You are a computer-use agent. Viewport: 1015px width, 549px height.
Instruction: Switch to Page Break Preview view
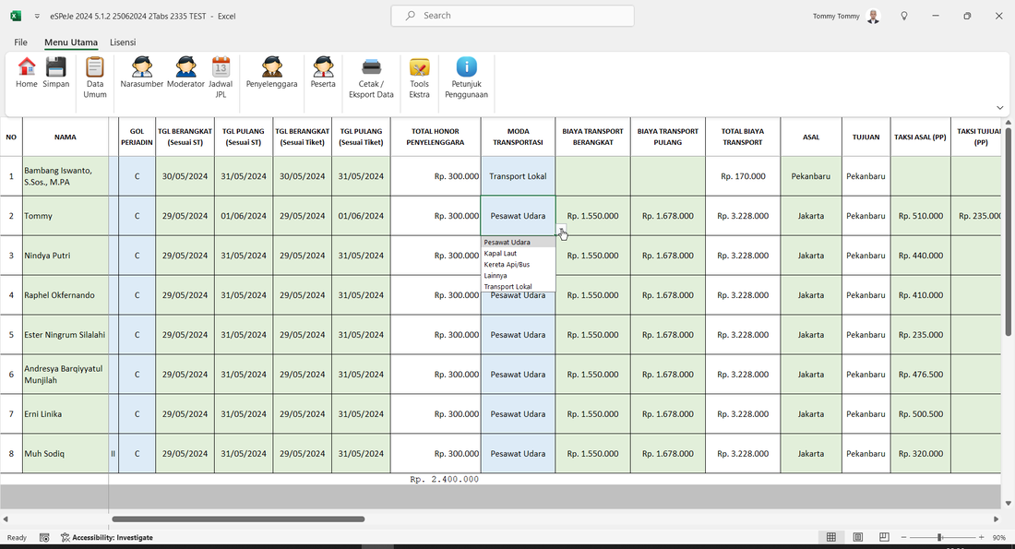pos(884,537)
